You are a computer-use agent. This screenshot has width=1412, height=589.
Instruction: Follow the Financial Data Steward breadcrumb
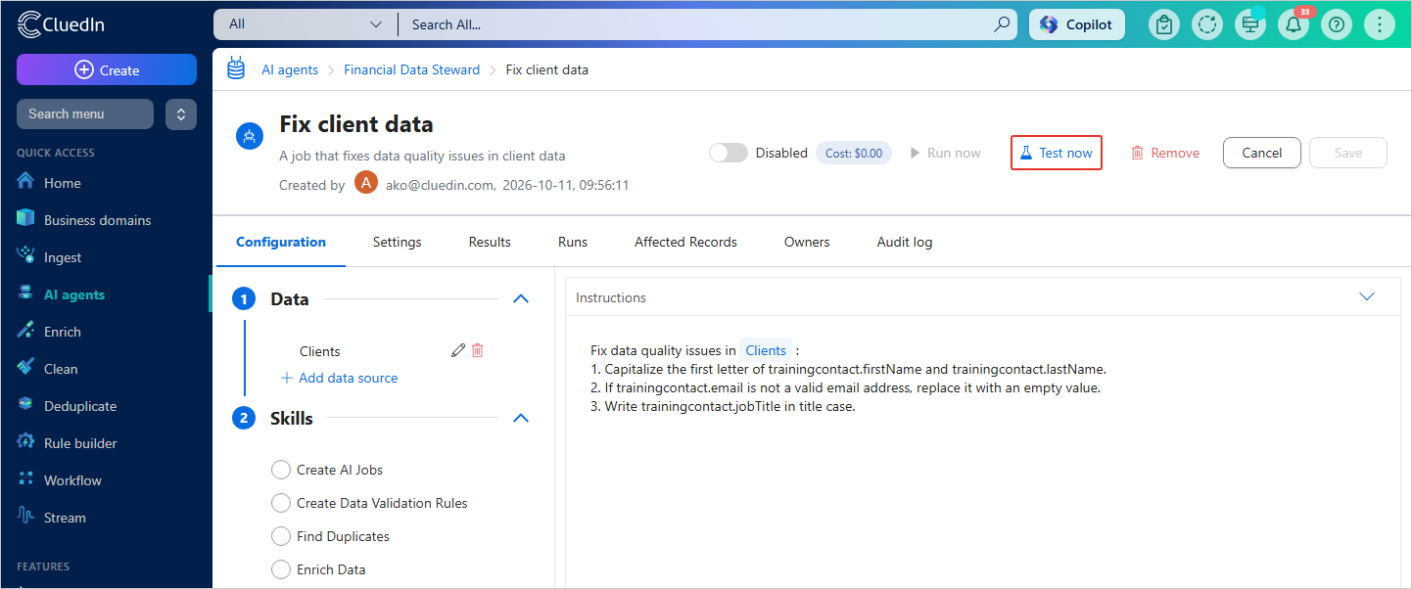pos(412,69)
